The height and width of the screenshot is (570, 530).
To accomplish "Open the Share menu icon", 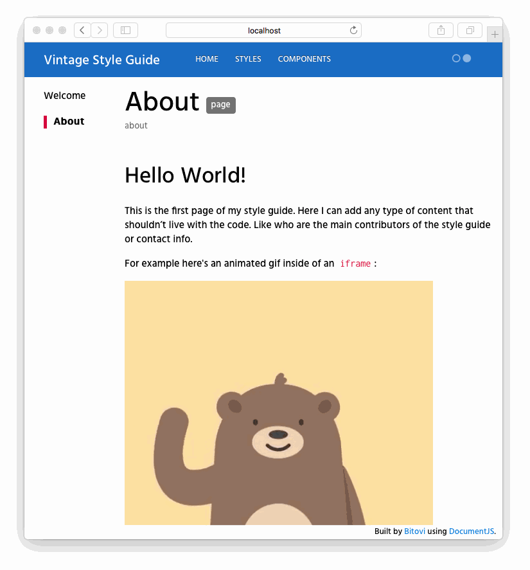I will pyautogui.click(x=441, y=30).
